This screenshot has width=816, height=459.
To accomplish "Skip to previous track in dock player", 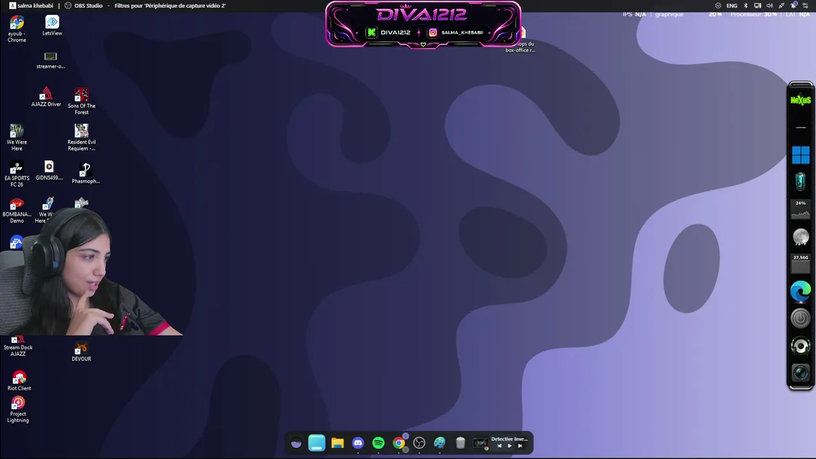I will [x=499, y=446].
